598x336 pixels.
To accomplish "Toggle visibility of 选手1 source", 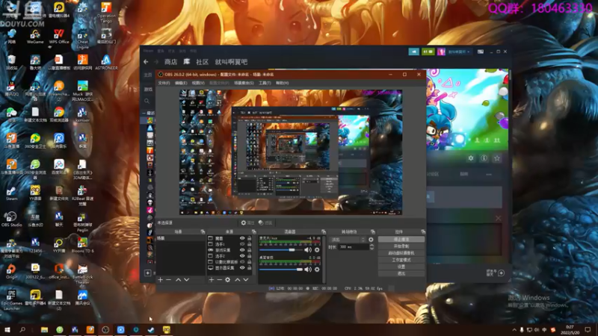I will pos(241,244).
